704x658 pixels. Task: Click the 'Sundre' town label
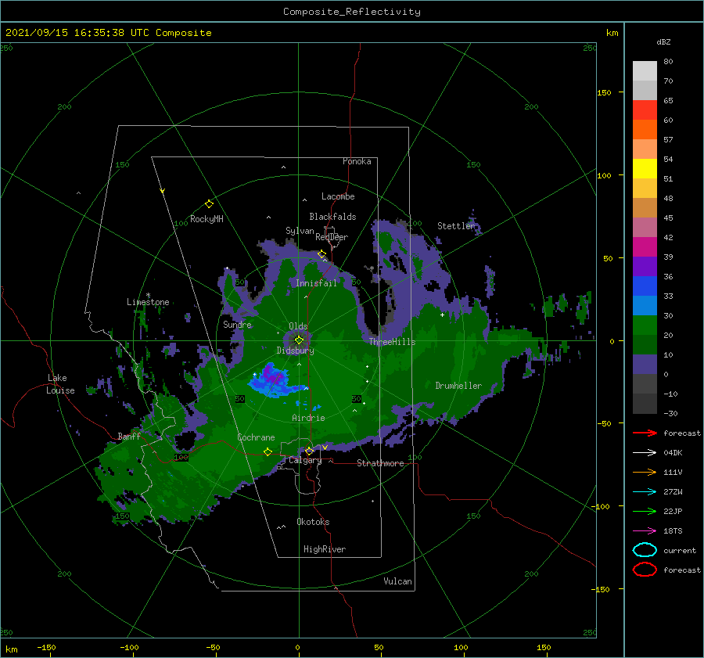[237, 324]
